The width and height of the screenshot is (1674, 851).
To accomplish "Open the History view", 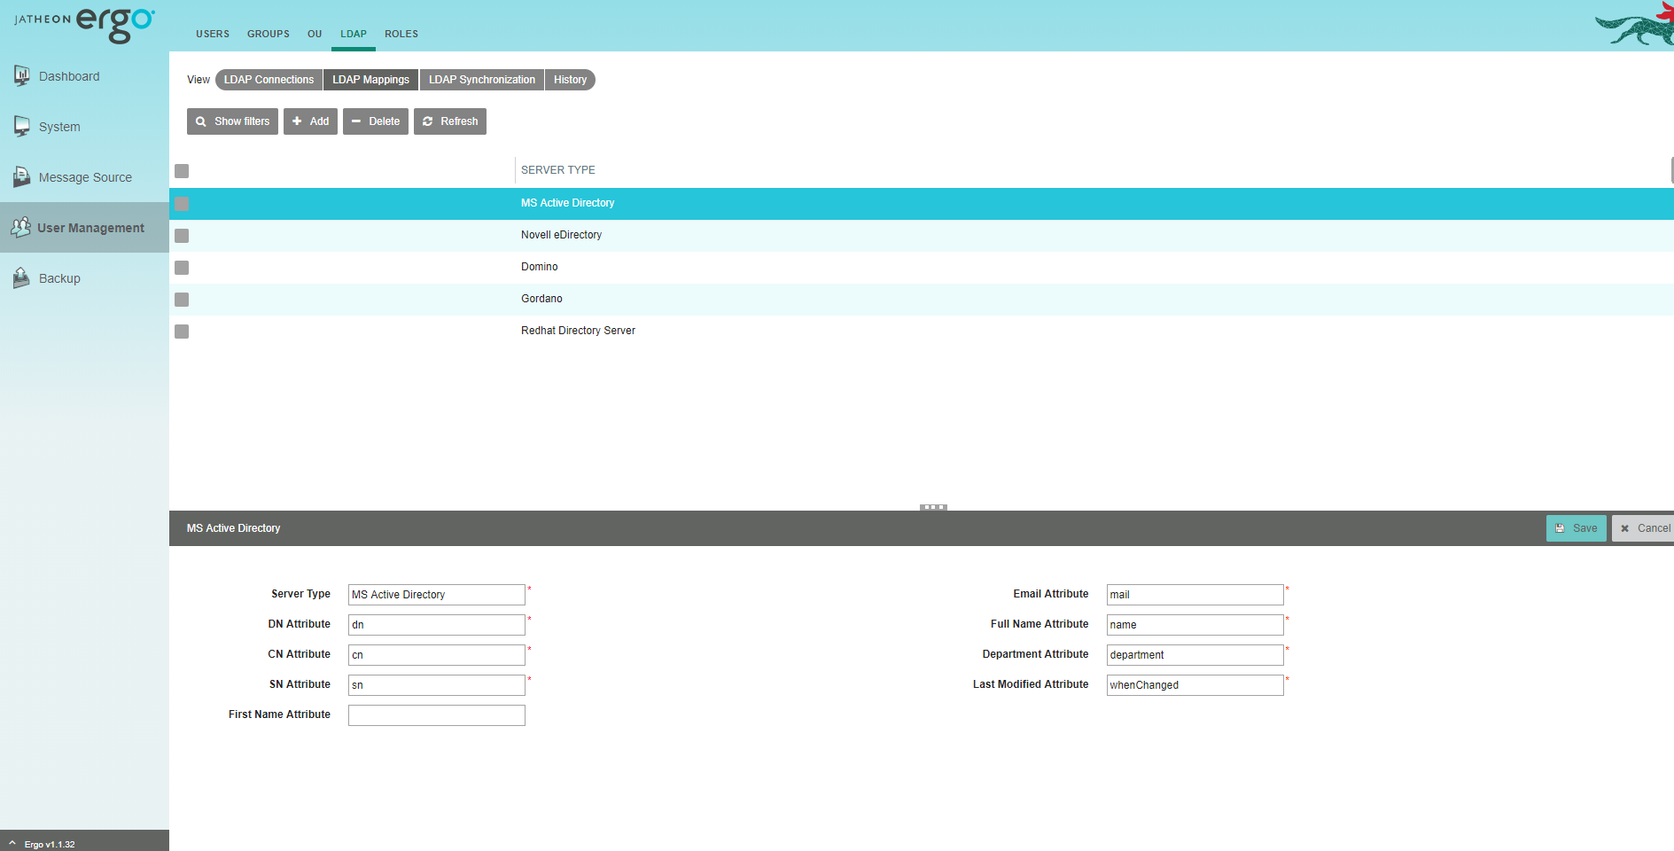I will tap(570, 80).
